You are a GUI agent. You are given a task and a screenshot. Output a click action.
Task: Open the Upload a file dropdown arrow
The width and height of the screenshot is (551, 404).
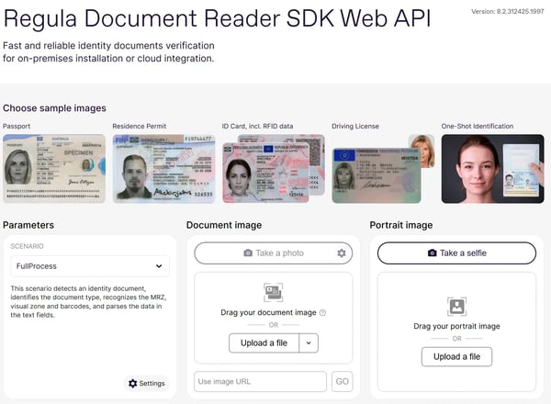309,342
